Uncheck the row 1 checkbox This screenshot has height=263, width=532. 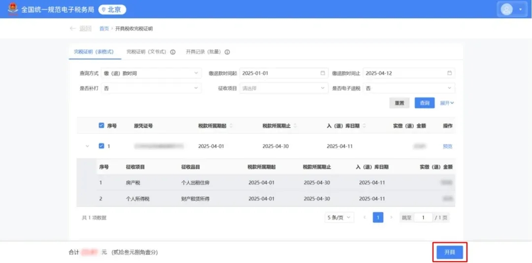[101, 146]
